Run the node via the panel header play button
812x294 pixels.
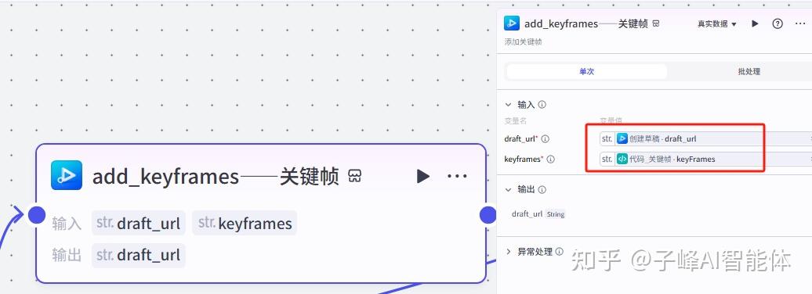755,23
